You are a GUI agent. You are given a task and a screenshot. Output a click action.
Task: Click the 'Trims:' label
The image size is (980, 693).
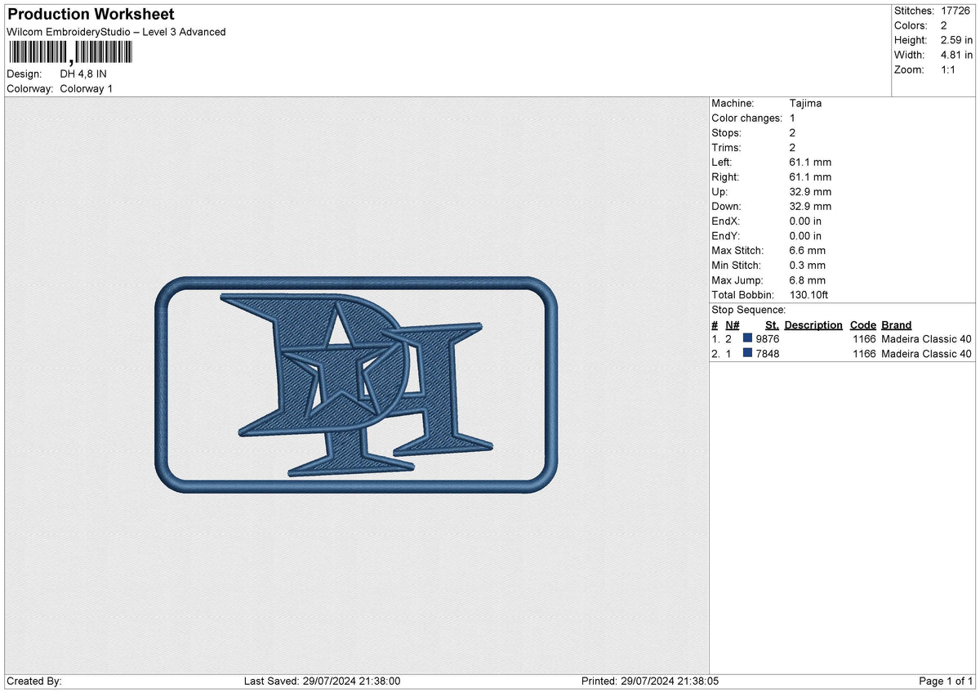pyautogui.click(x=727, y=147)
